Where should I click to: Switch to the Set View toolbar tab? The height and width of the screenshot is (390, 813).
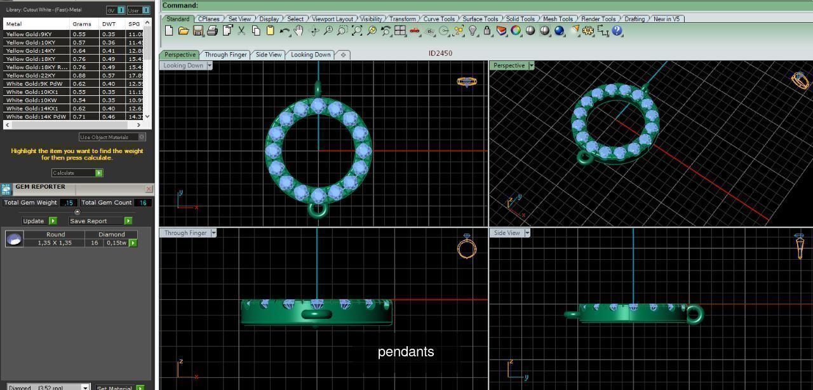tap(239, 19)
